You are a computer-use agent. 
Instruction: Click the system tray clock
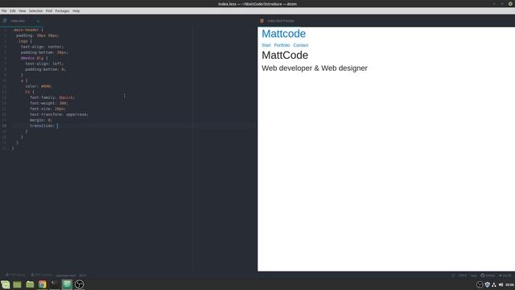(509, 284)
